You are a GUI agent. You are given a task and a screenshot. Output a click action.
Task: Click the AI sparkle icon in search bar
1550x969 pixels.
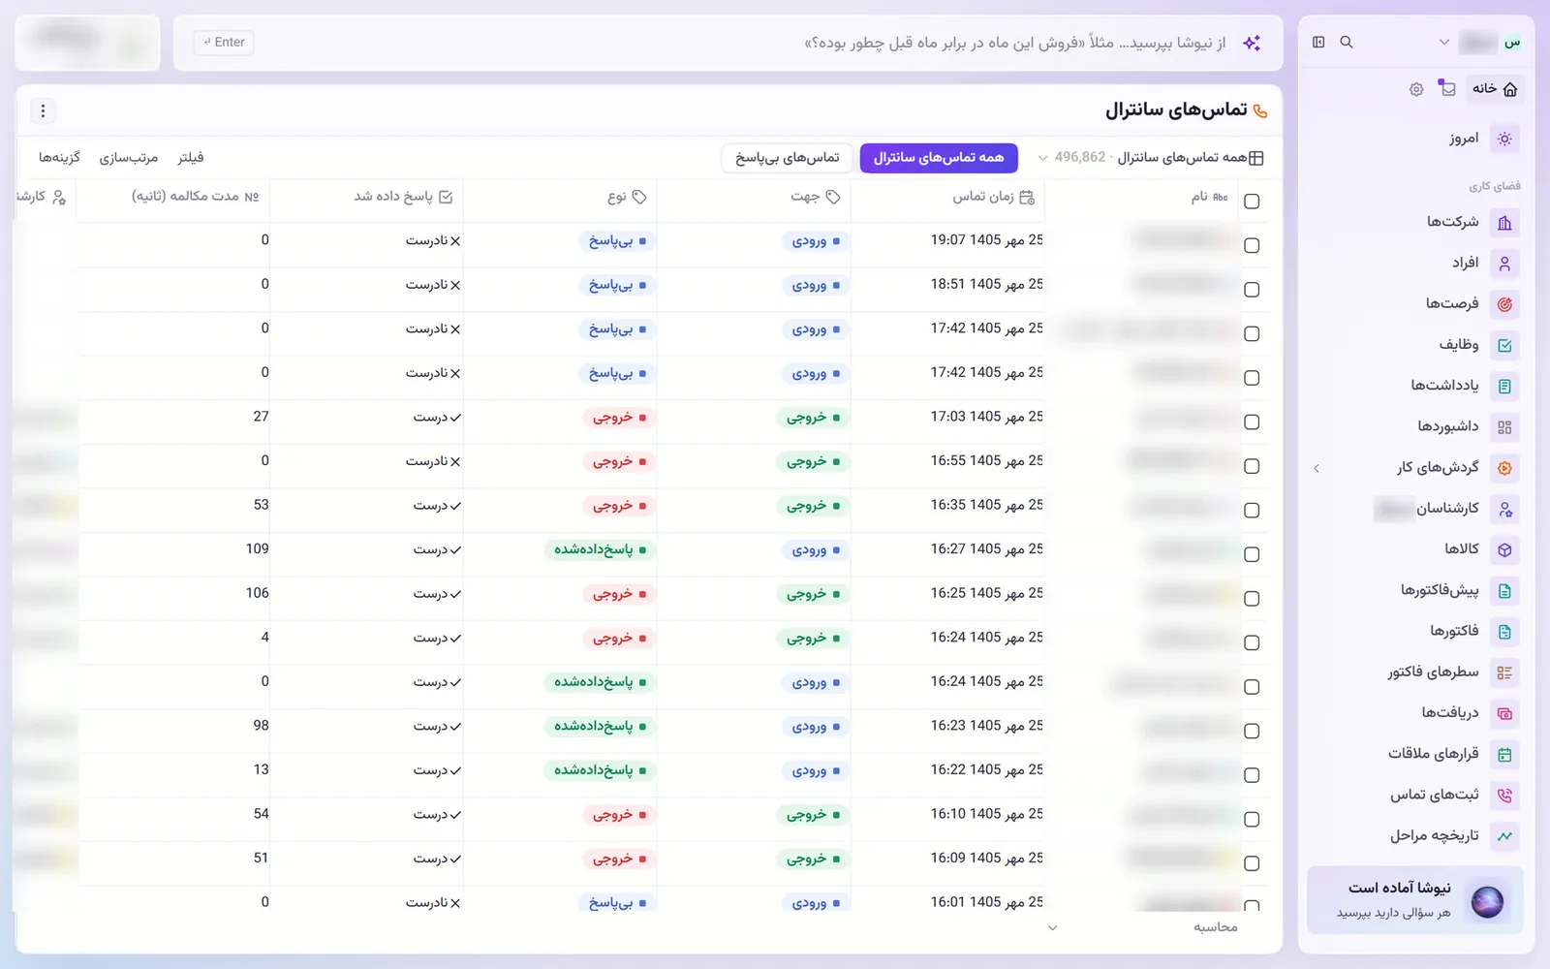(1252, 43)
